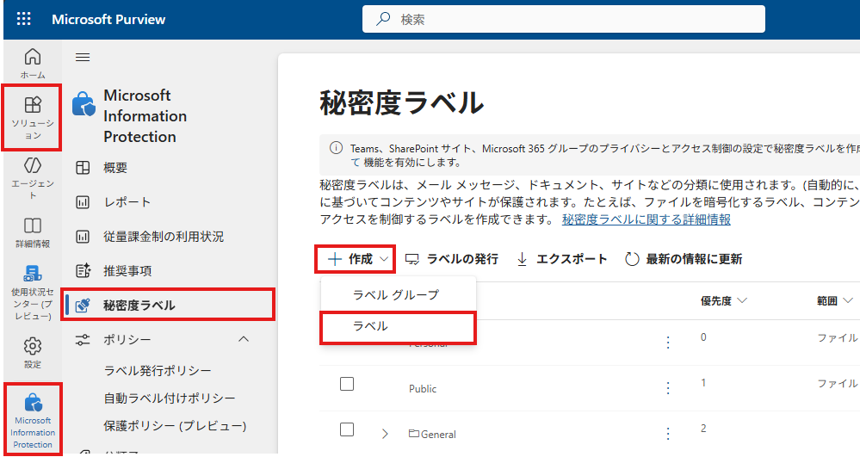Image resolution: width=860 pixels, height=457 pixels.
Task: Click the info icon in the banner
Action: coord(336,148)
